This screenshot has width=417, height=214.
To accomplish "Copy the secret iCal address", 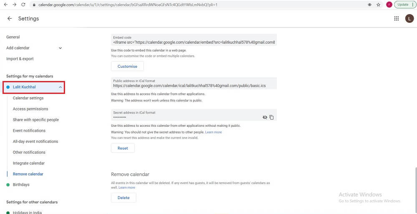I will pyautogui.click(x=271, y=117).
